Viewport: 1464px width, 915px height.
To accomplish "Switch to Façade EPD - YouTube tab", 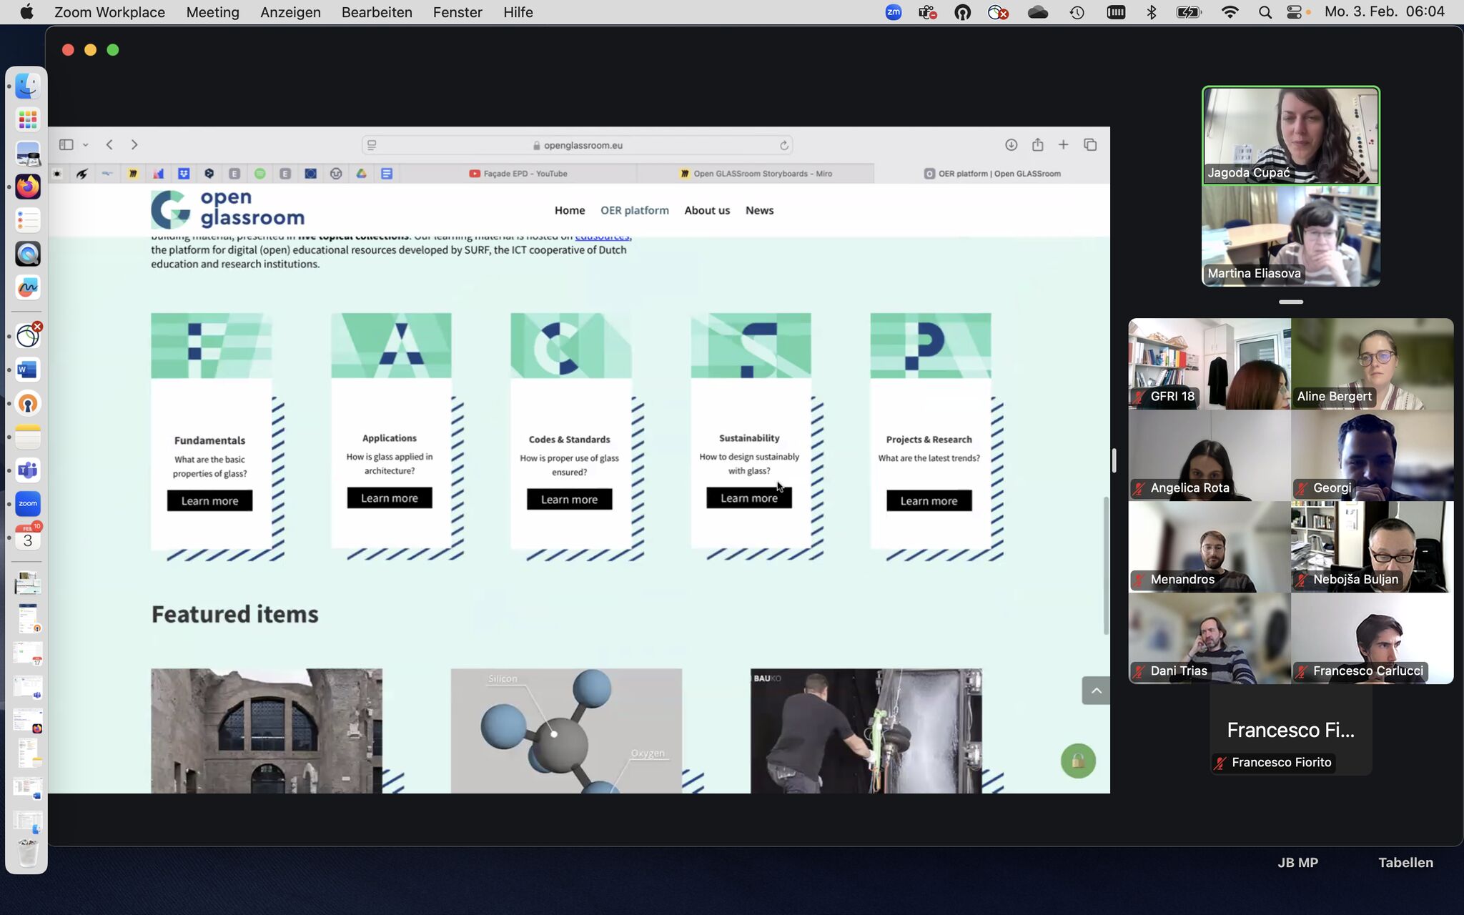I will click(518, 174).
